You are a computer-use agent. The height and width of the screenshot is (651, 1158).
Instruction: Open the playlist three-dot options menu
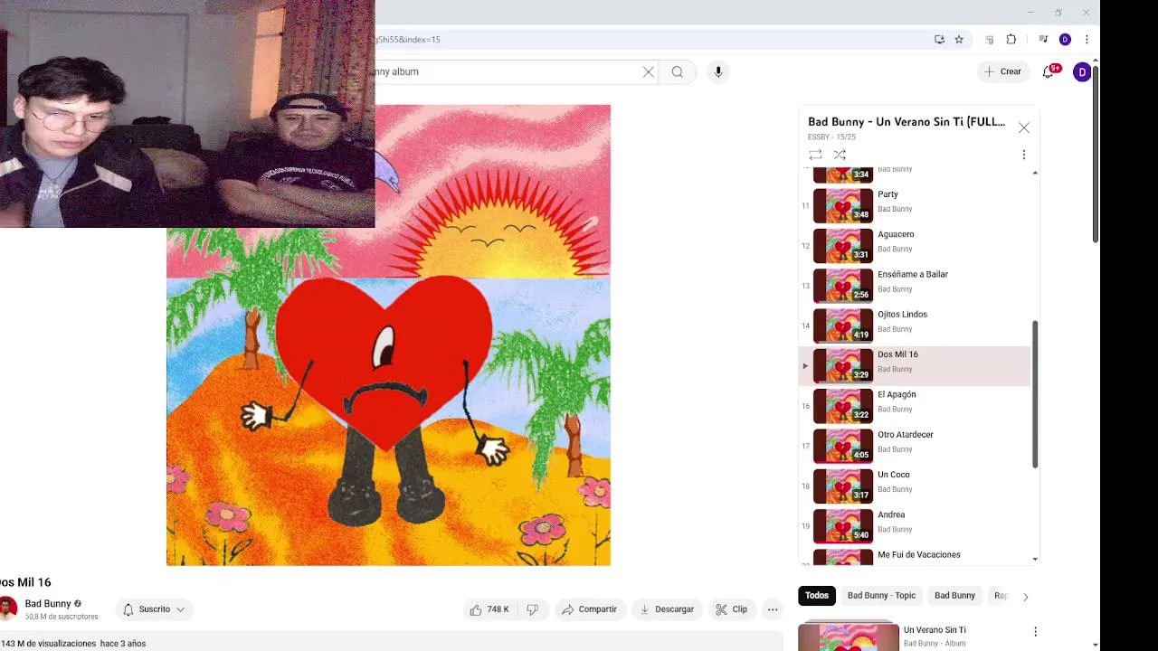[x=1023, y=155]
